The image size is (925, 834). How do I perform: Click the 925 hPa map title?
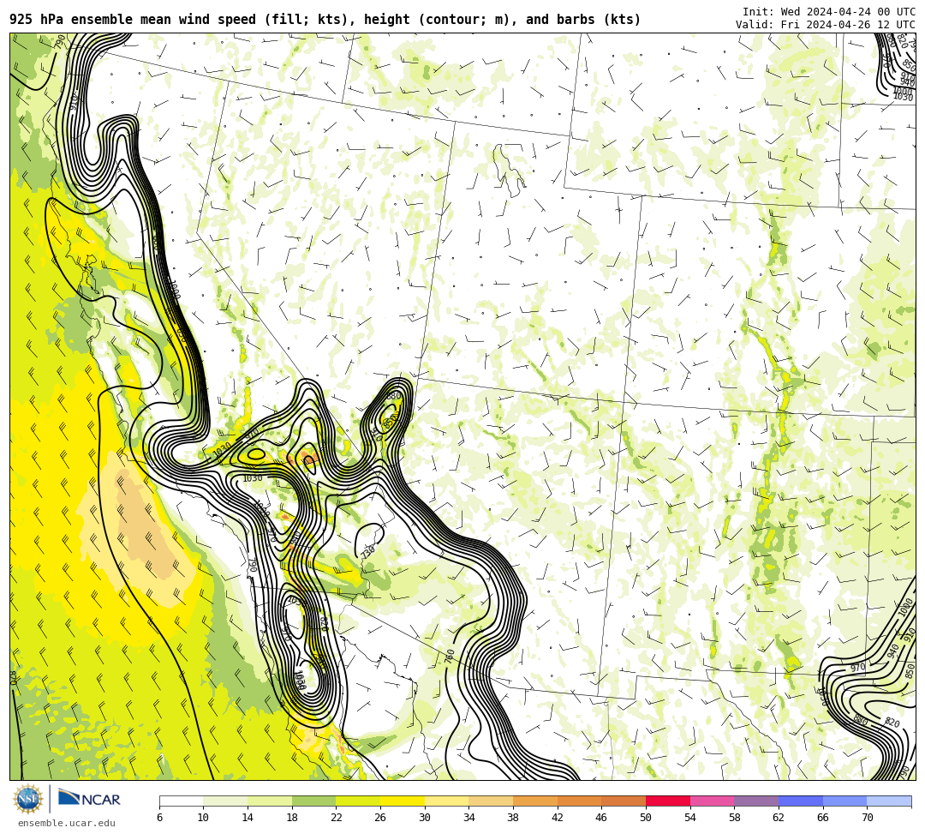pos(325,20)
